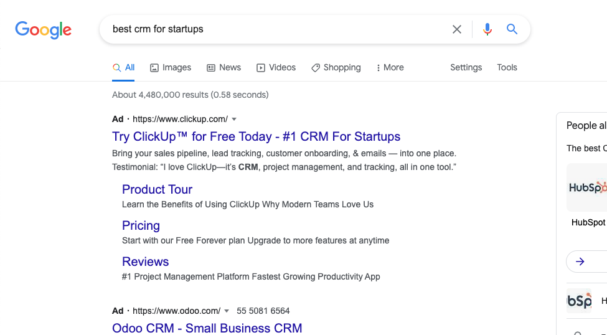Open Try ClickUp for Free Today link
Image resolution: width=607 pixels, height=335 pixels.
(x=256, y=136)
